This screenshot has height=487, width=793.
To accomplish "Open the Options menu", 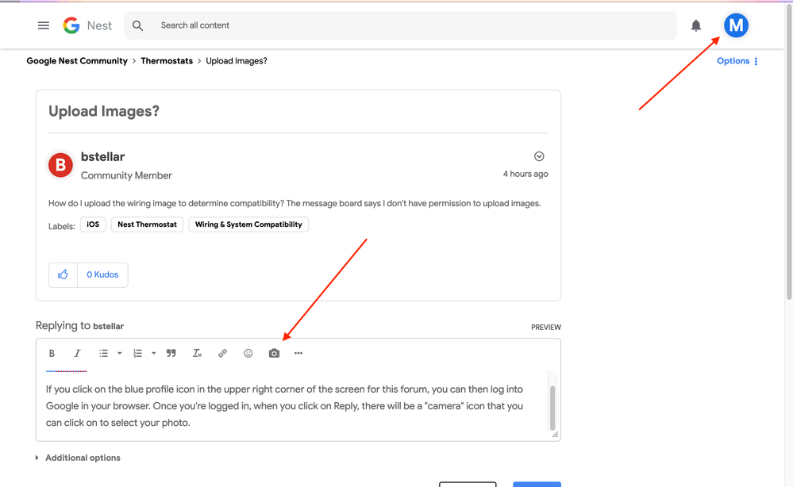I will click(737, 61).
